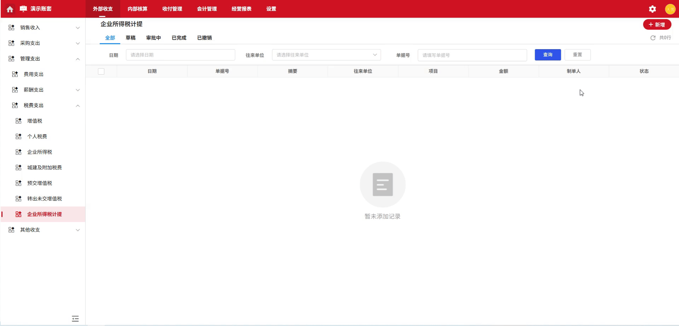679x326 pixels.
Task: Switch to the 已完成 tab
Action: click(x=179, y=37)
